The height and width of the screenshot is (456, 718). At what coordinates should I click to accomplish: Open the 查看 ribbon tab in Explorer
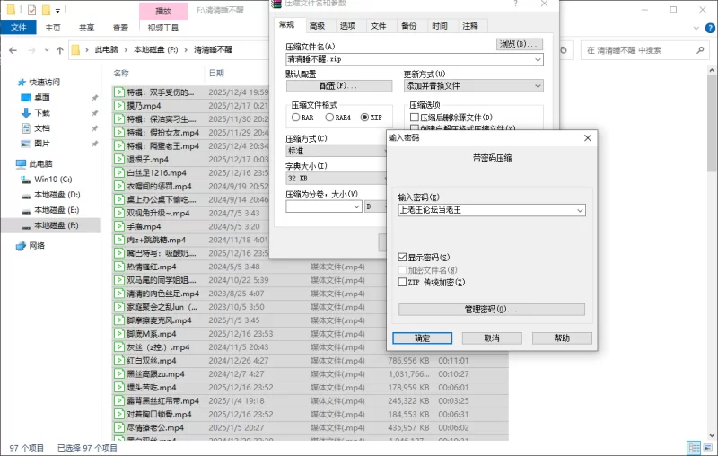[x=120, y=28]
